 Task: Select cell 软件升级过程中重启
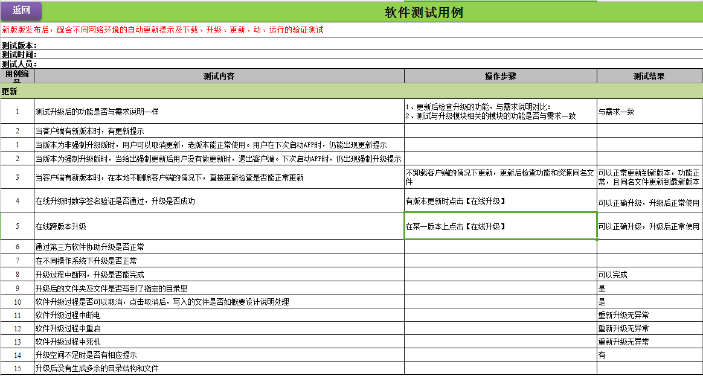pyautogui.click(x=219, y=328)
